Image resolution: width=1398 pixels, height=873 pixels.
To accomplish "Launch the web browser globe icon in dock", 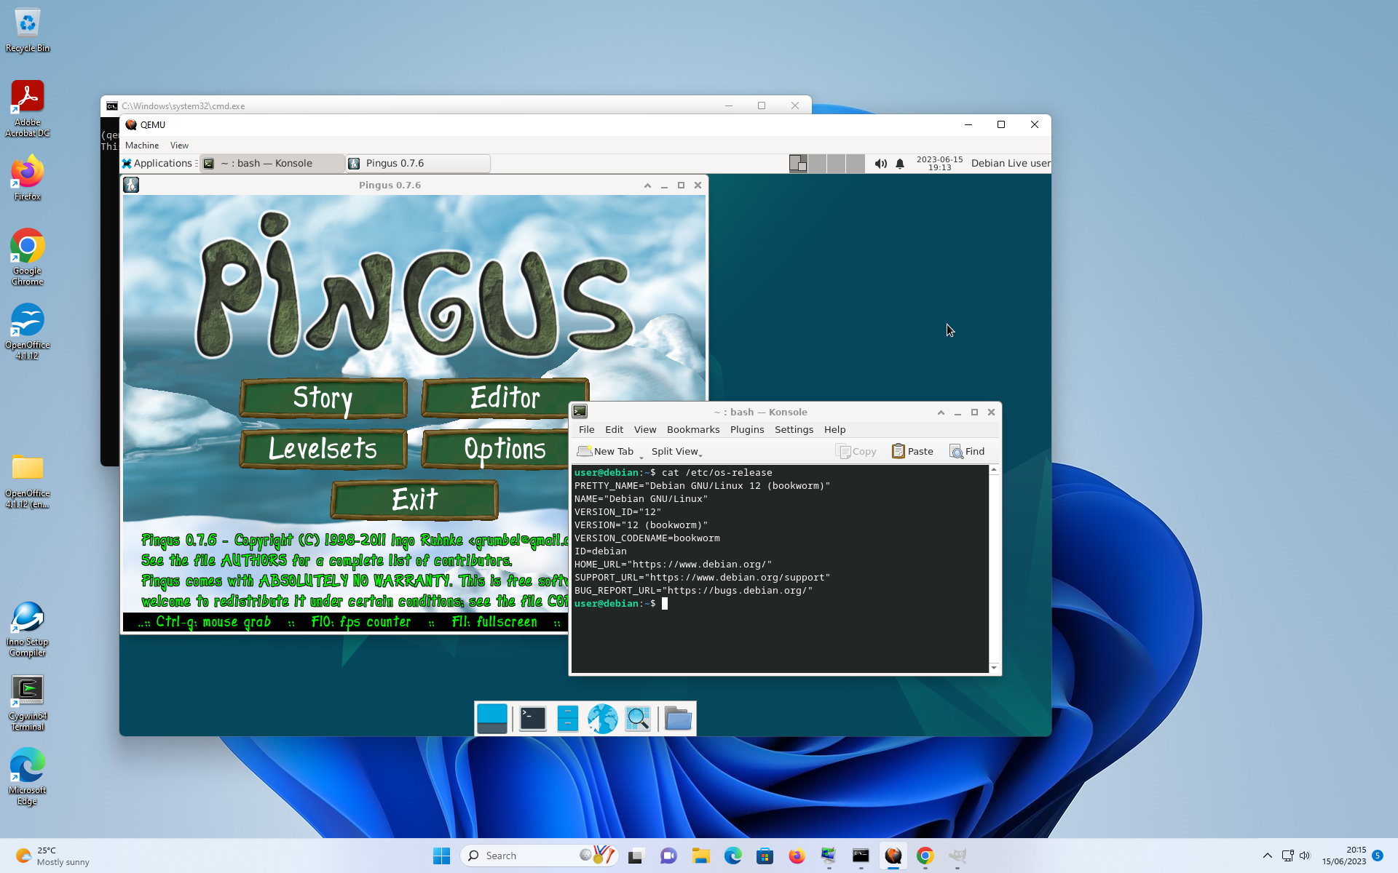I will click(x=603, y=719).
